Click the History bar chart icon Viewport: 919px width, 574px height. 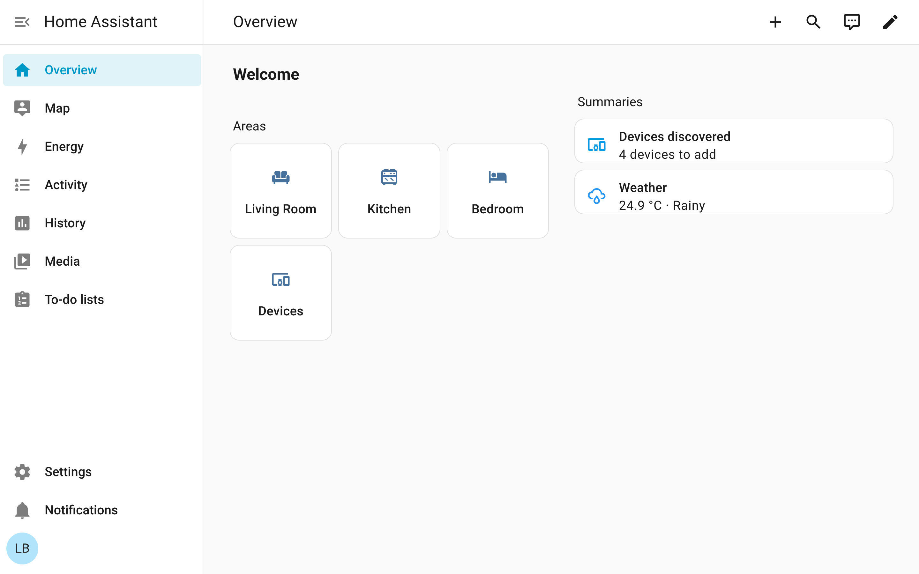point(22,223)
